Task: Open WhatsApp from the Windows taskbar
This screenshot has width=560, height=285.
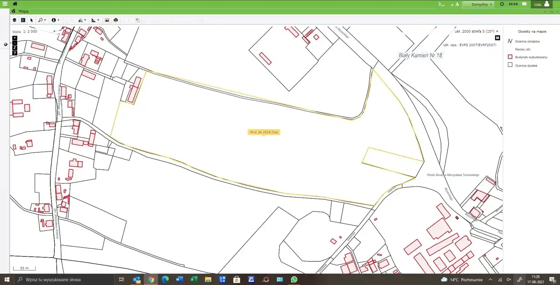Action: 294,279
